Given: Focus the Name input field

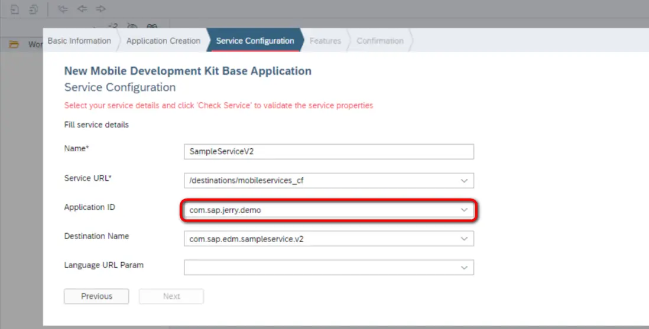Looking at the screenshot, I should pyautogui.click(x=329, y=151).
